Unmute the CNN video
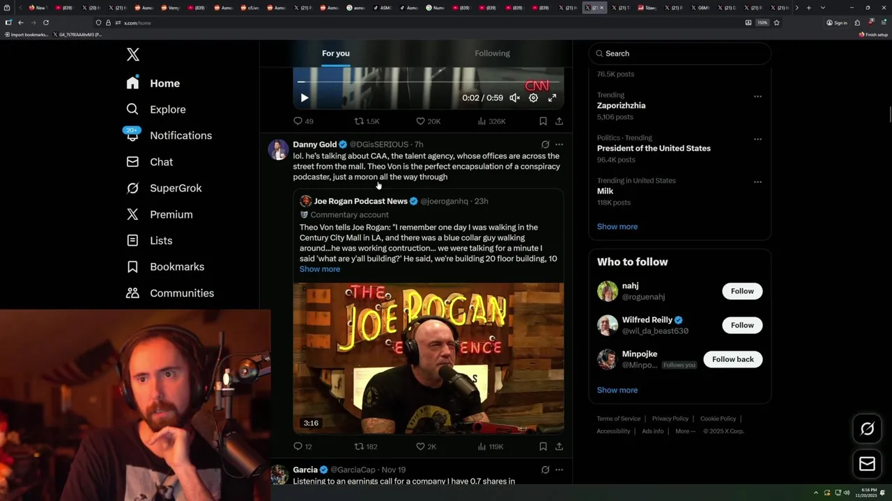The image size is (892, 501). 514,98
